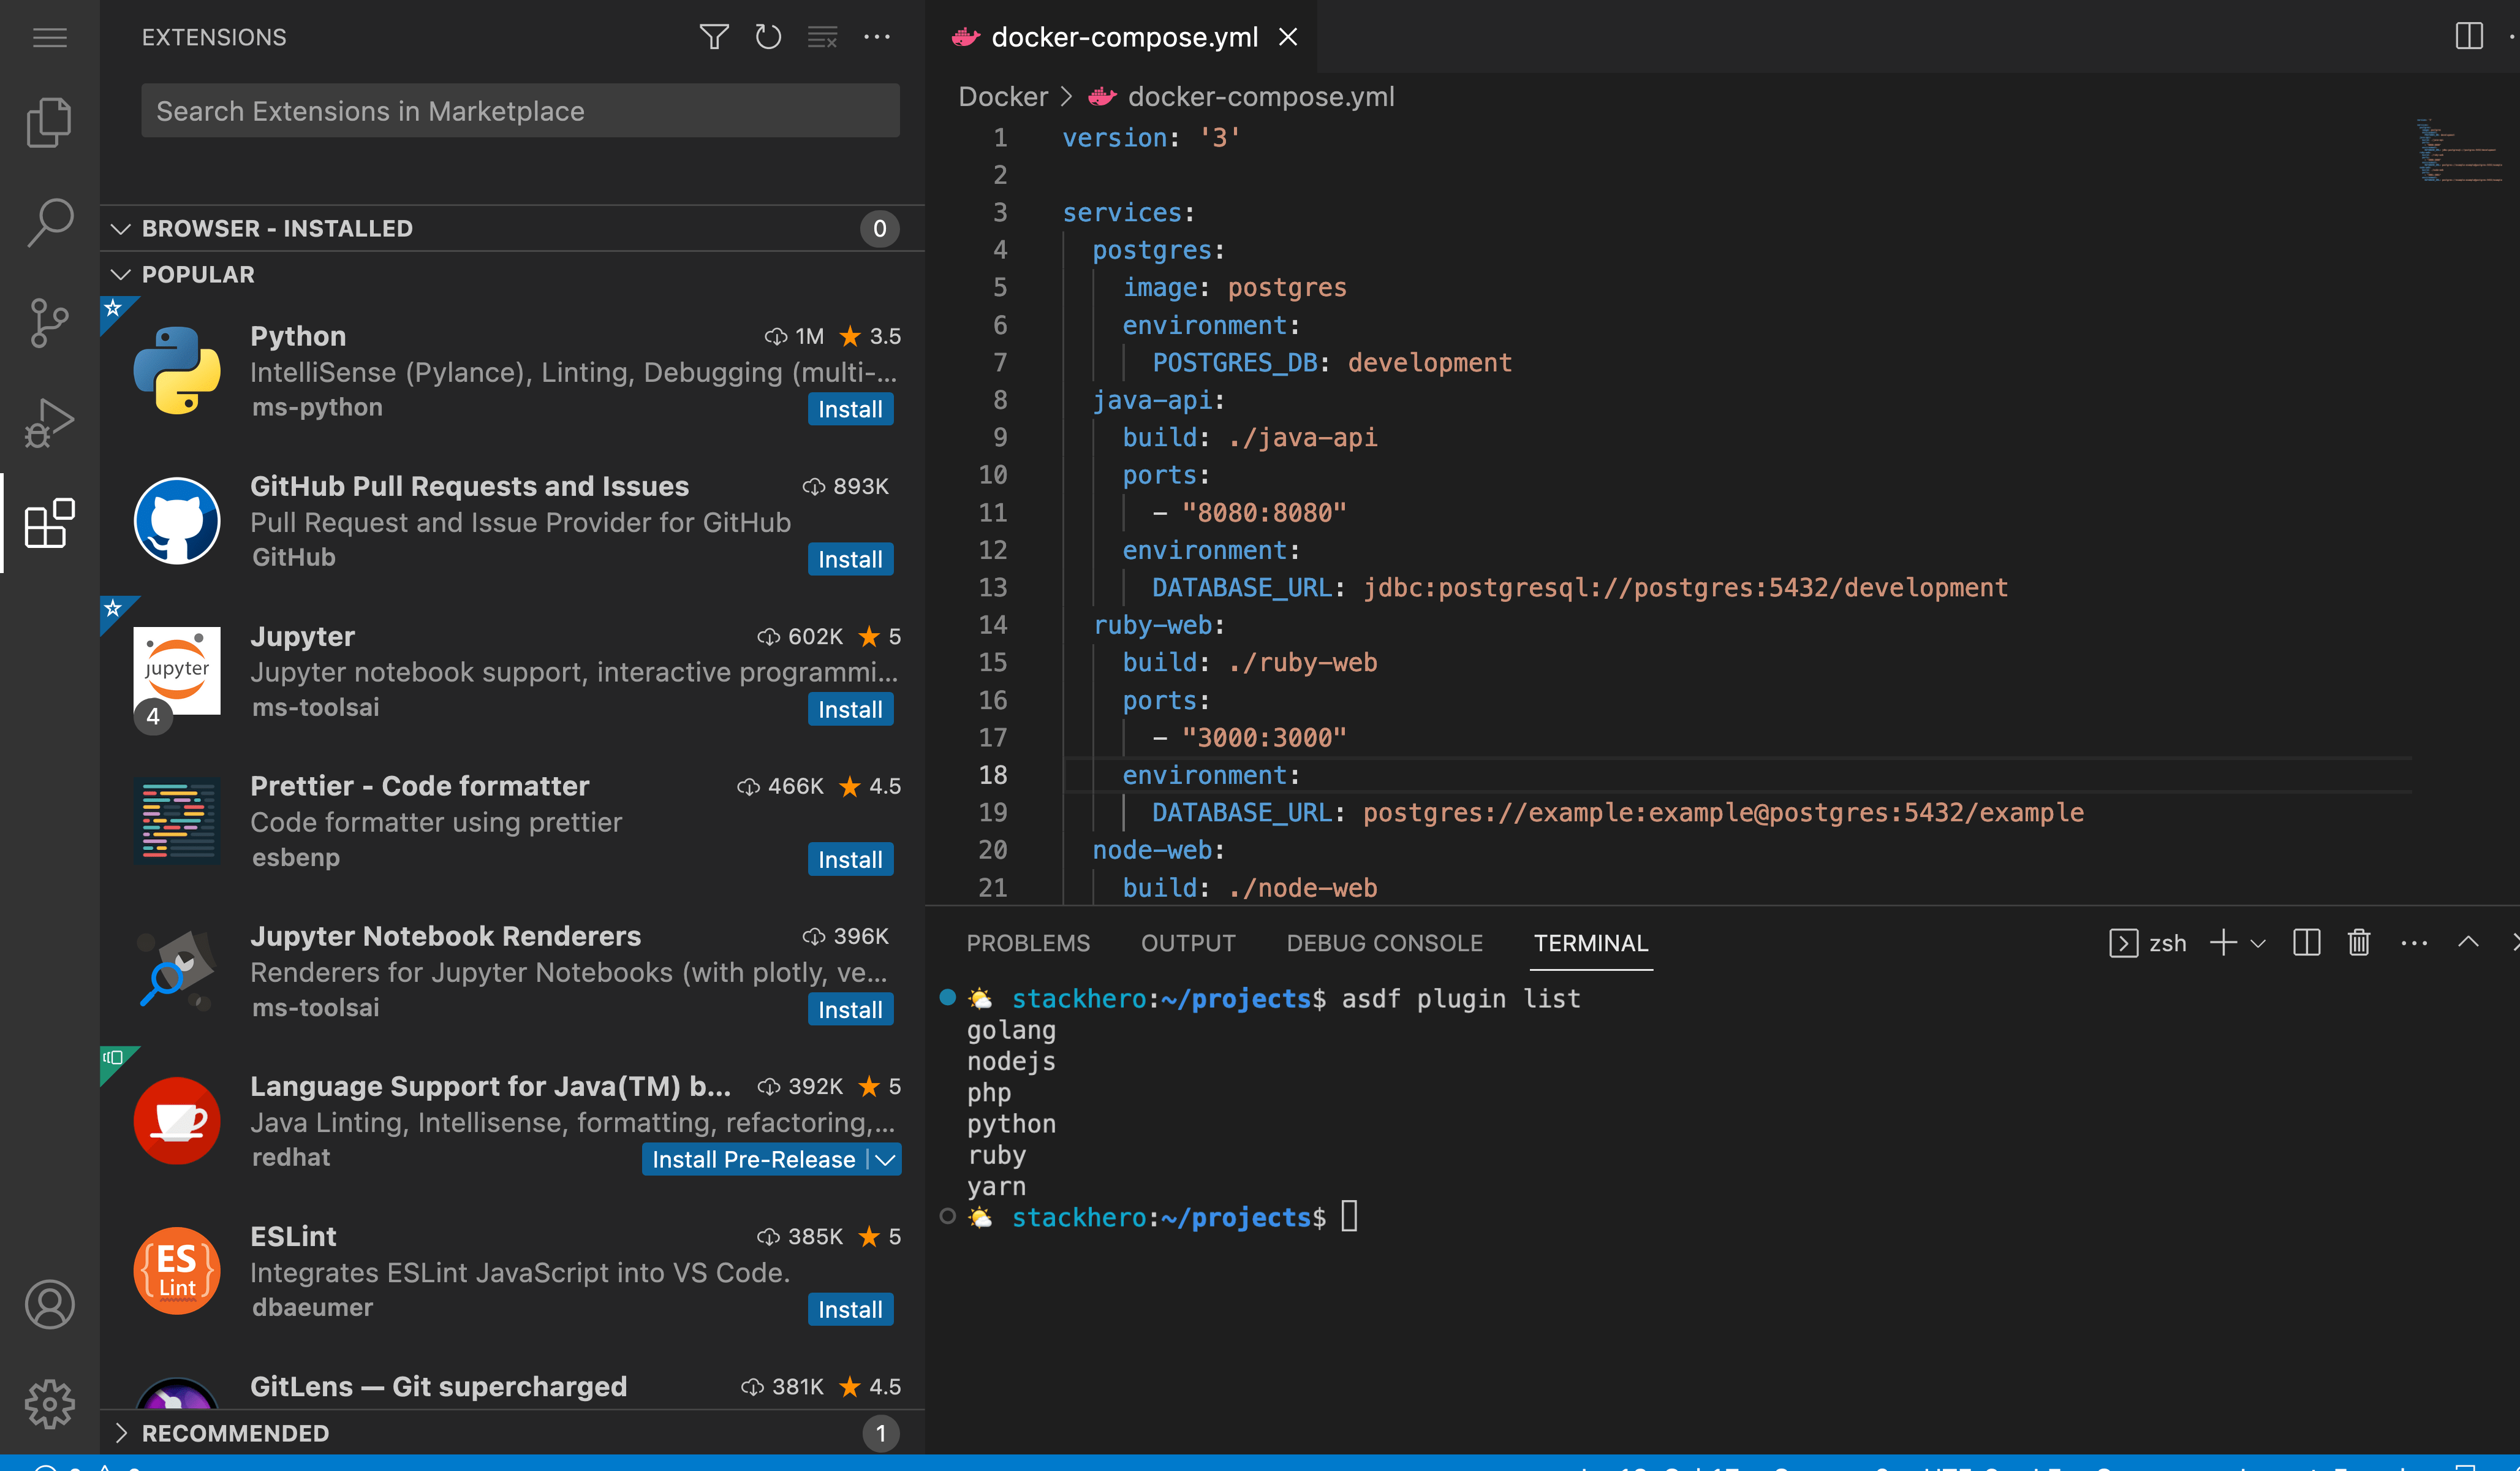Open the Source Control view

click(x=49, y=322)
